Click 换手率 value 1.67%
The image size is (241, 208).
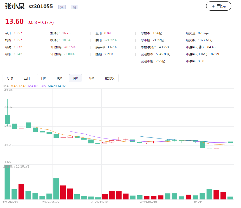tap(112, 47)
